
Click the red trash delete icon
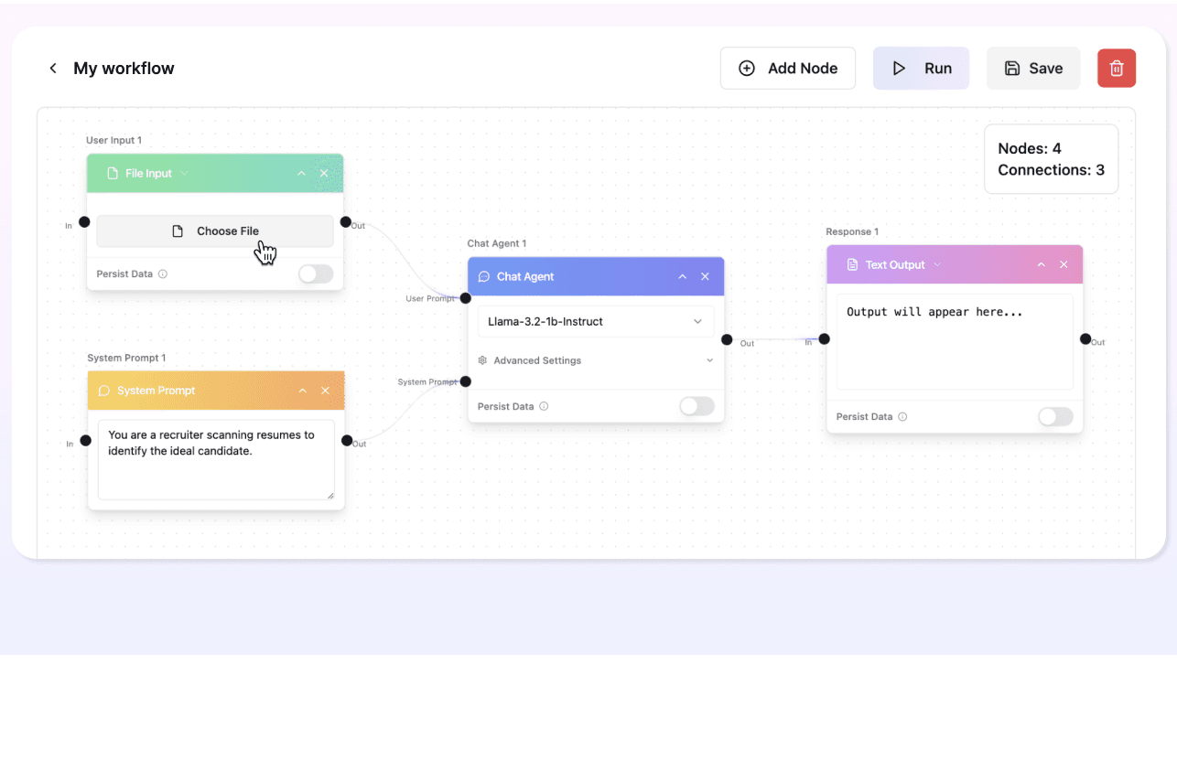(x=1116, y=68)
